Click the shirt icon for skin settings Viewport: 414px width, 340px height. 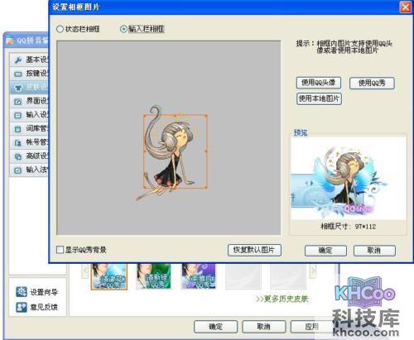pos(18,88)
